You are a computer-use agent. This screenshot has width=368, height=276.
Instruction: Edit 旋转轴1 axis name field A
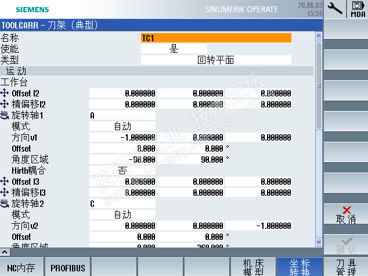pyautogui.click(x=122, y=115)
